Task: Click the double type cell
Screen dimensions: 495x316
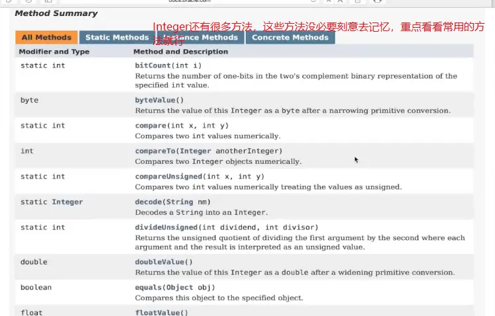Action: [34, 262]
